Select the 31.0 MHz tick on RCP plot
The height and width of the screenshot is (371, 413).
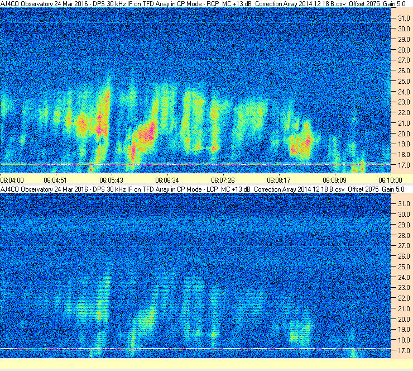coord(404,18)
